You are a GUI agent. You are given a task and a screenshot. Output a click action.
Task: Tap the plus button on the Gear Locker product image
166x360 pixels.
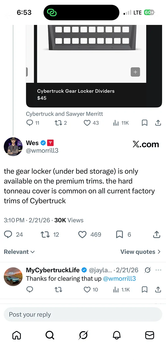click(135, 72)
